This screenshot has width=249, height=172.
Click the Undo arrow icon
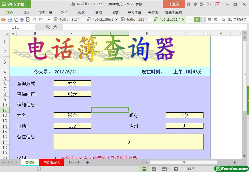pyautogui.click(x=35, y=20)
